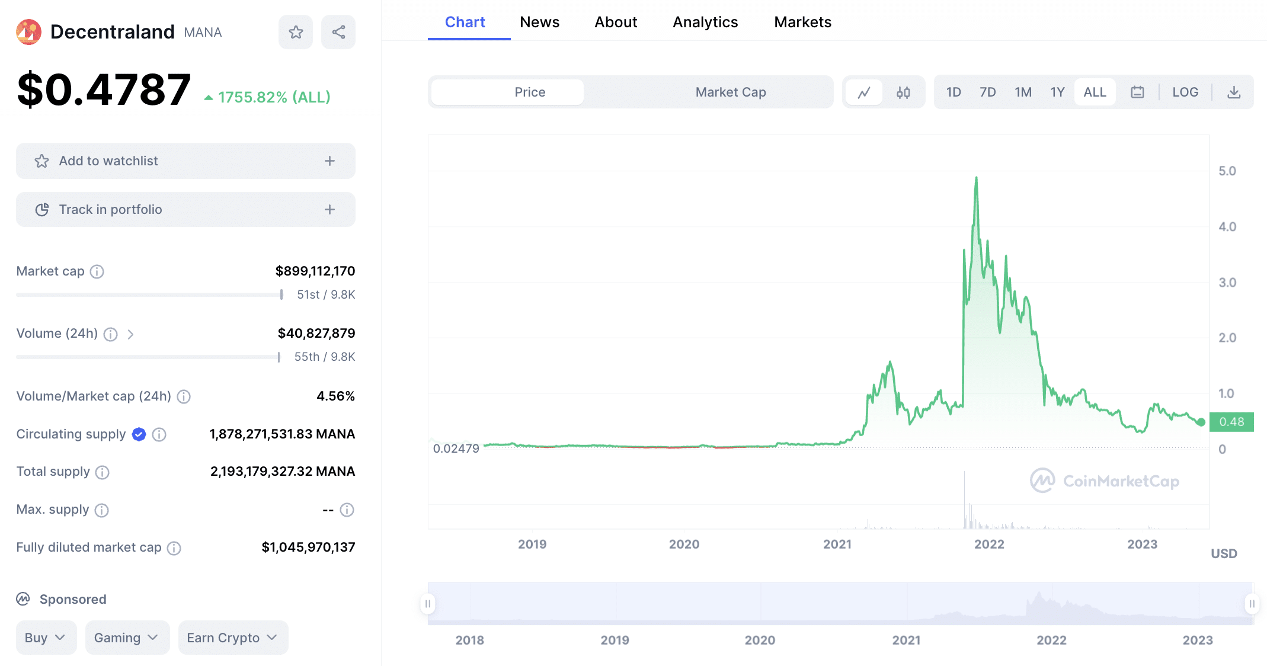Click right handle of range selector
The width and height of the screenshot is (1267, 666).
pyautogui.click(x=1252, y=604)
